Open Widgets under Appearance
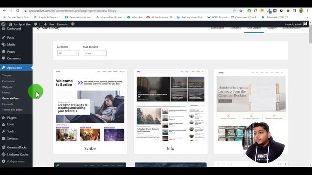This screenshot has width=312, height=175. (7, 87)
